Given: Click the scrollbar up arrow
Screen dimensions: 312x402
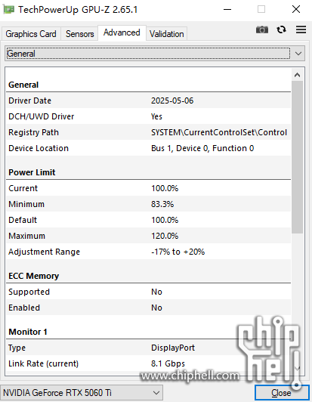Looking at the screenshot, I should pos(297,75).
